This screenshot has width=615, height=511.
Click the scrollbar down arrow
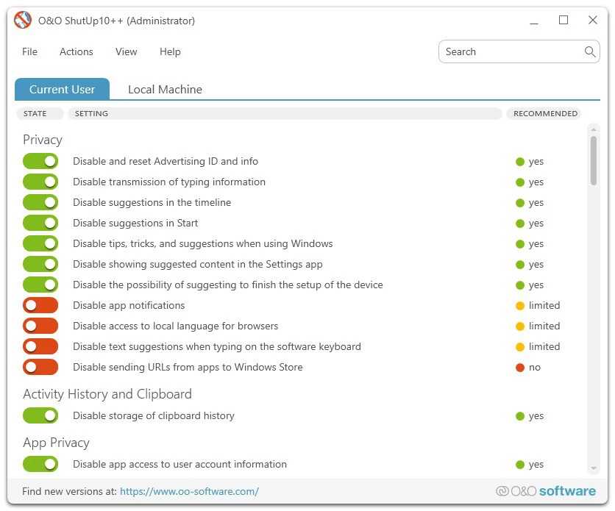(594, 468)
